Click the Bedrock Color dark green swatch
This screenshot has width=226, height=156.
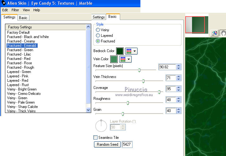point(120,51)
